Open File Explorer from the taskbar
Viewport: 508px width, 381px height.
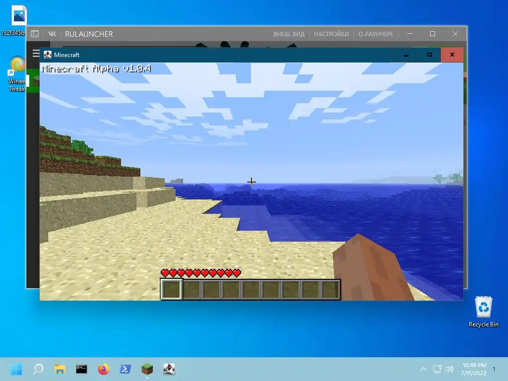click(x=60, y=369)
